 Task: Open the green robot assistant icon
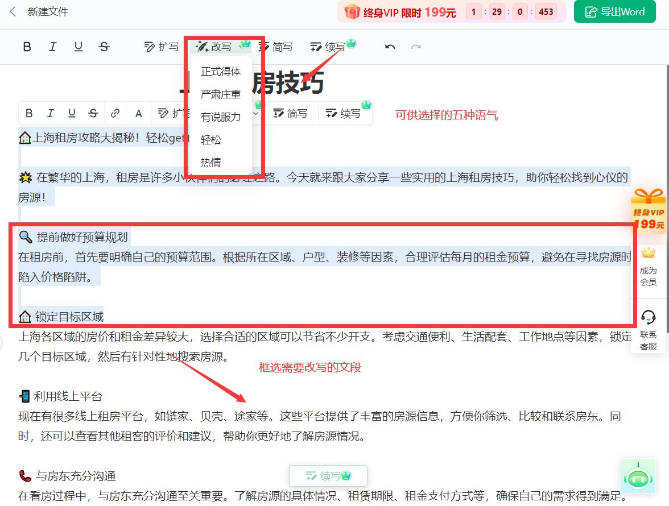[638, 476]
